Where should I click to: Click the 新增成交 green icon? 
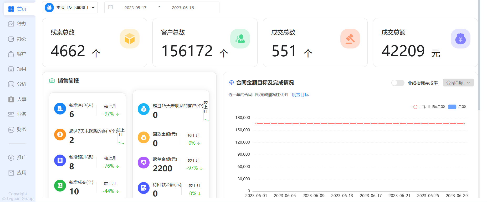point(60,185)
